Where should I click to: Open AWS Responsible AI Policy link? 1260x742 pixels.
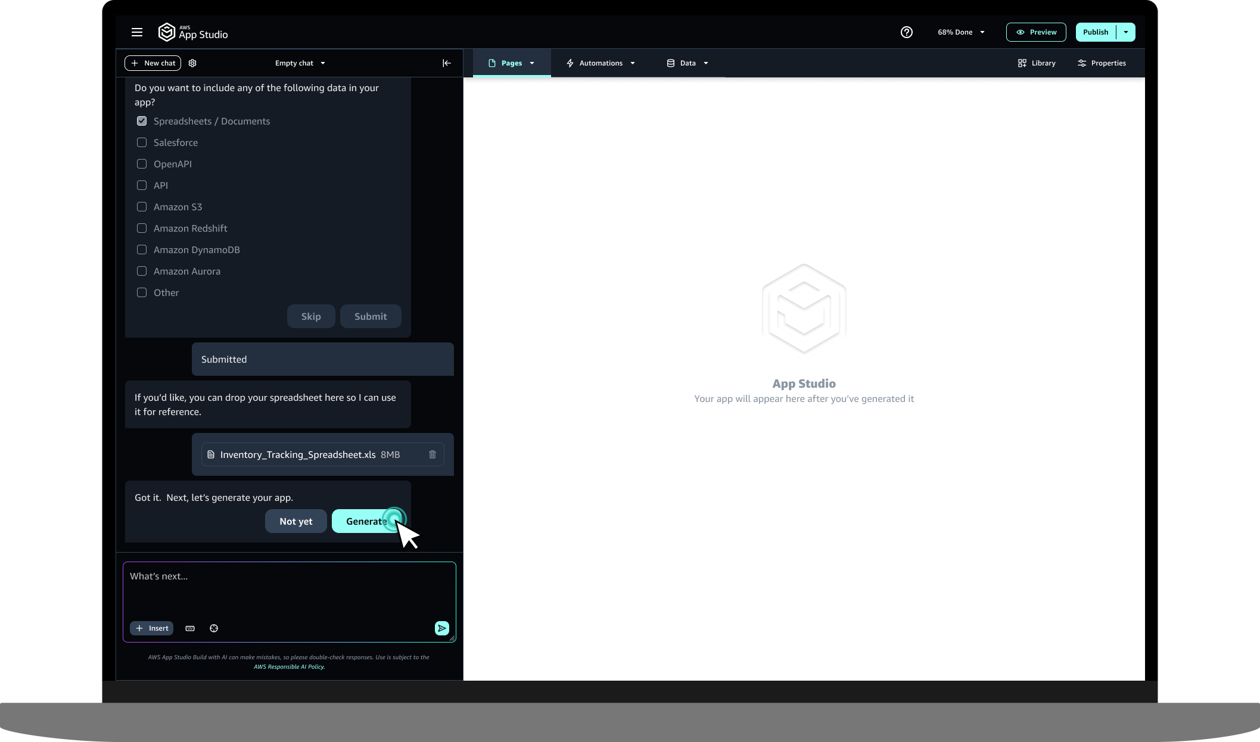click(289, 666)
